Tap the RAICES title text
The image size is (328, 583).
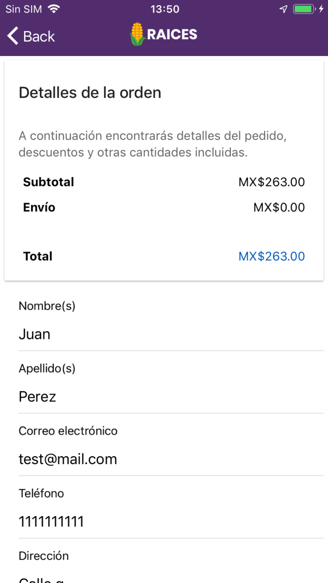coord(172,34)
